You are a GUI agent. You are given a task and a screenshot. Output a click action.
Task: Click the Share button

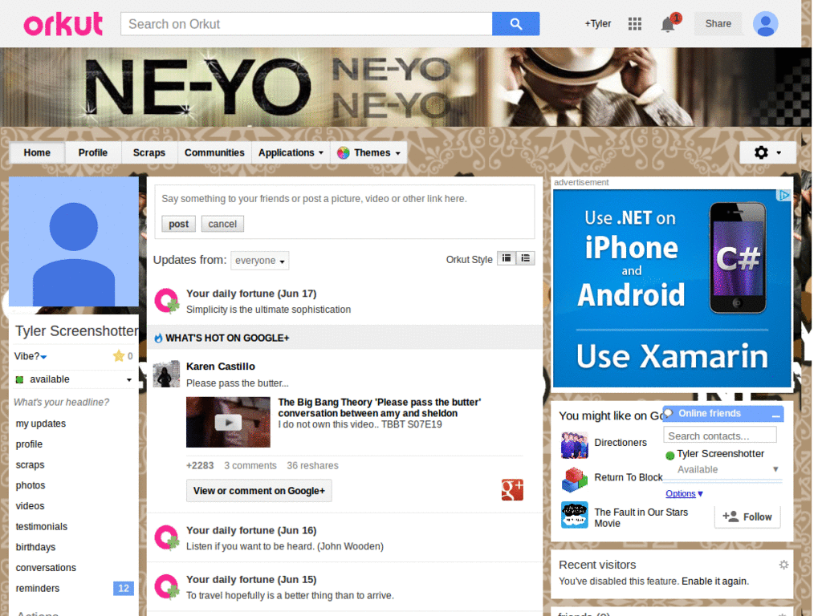click(718, 23)
